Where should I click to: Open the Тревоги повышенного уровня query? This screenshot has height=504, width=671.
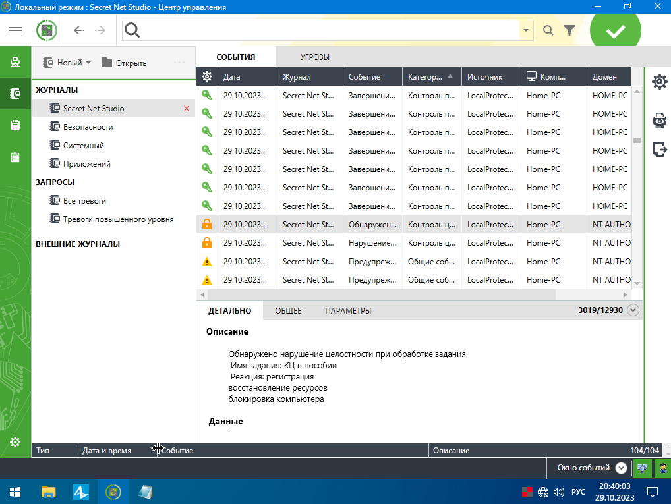pos(118,219)
